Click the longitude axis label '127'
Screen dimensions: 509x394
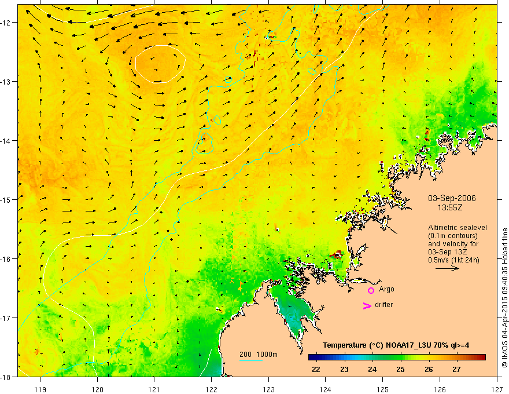coord(497,389)
